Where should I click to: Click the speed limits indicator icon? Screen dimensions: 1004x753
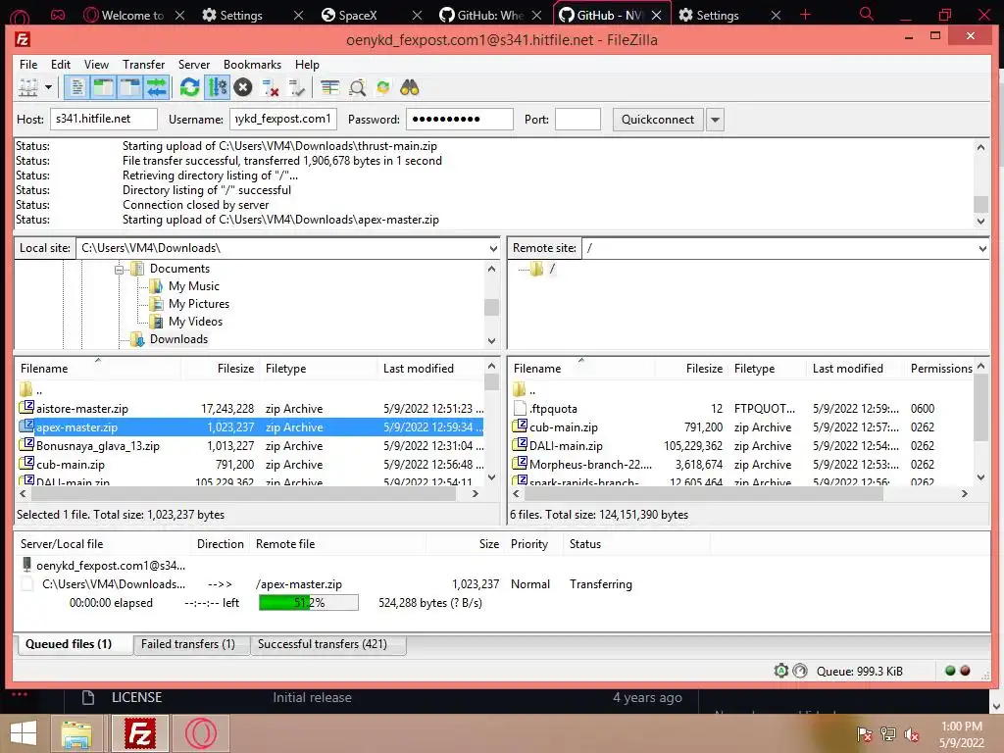tap(800, 671)
